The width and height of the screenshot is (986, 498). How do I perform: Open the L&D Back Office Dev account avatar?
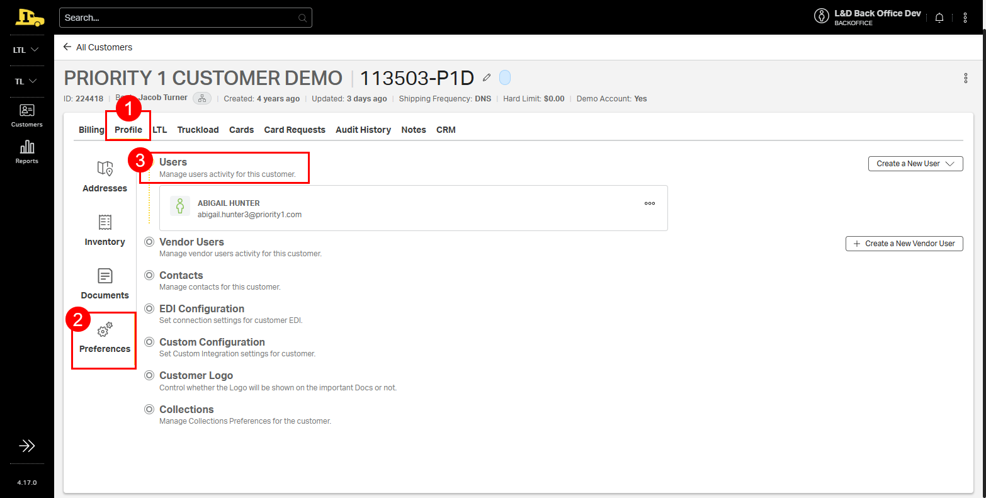coord(821,16)
